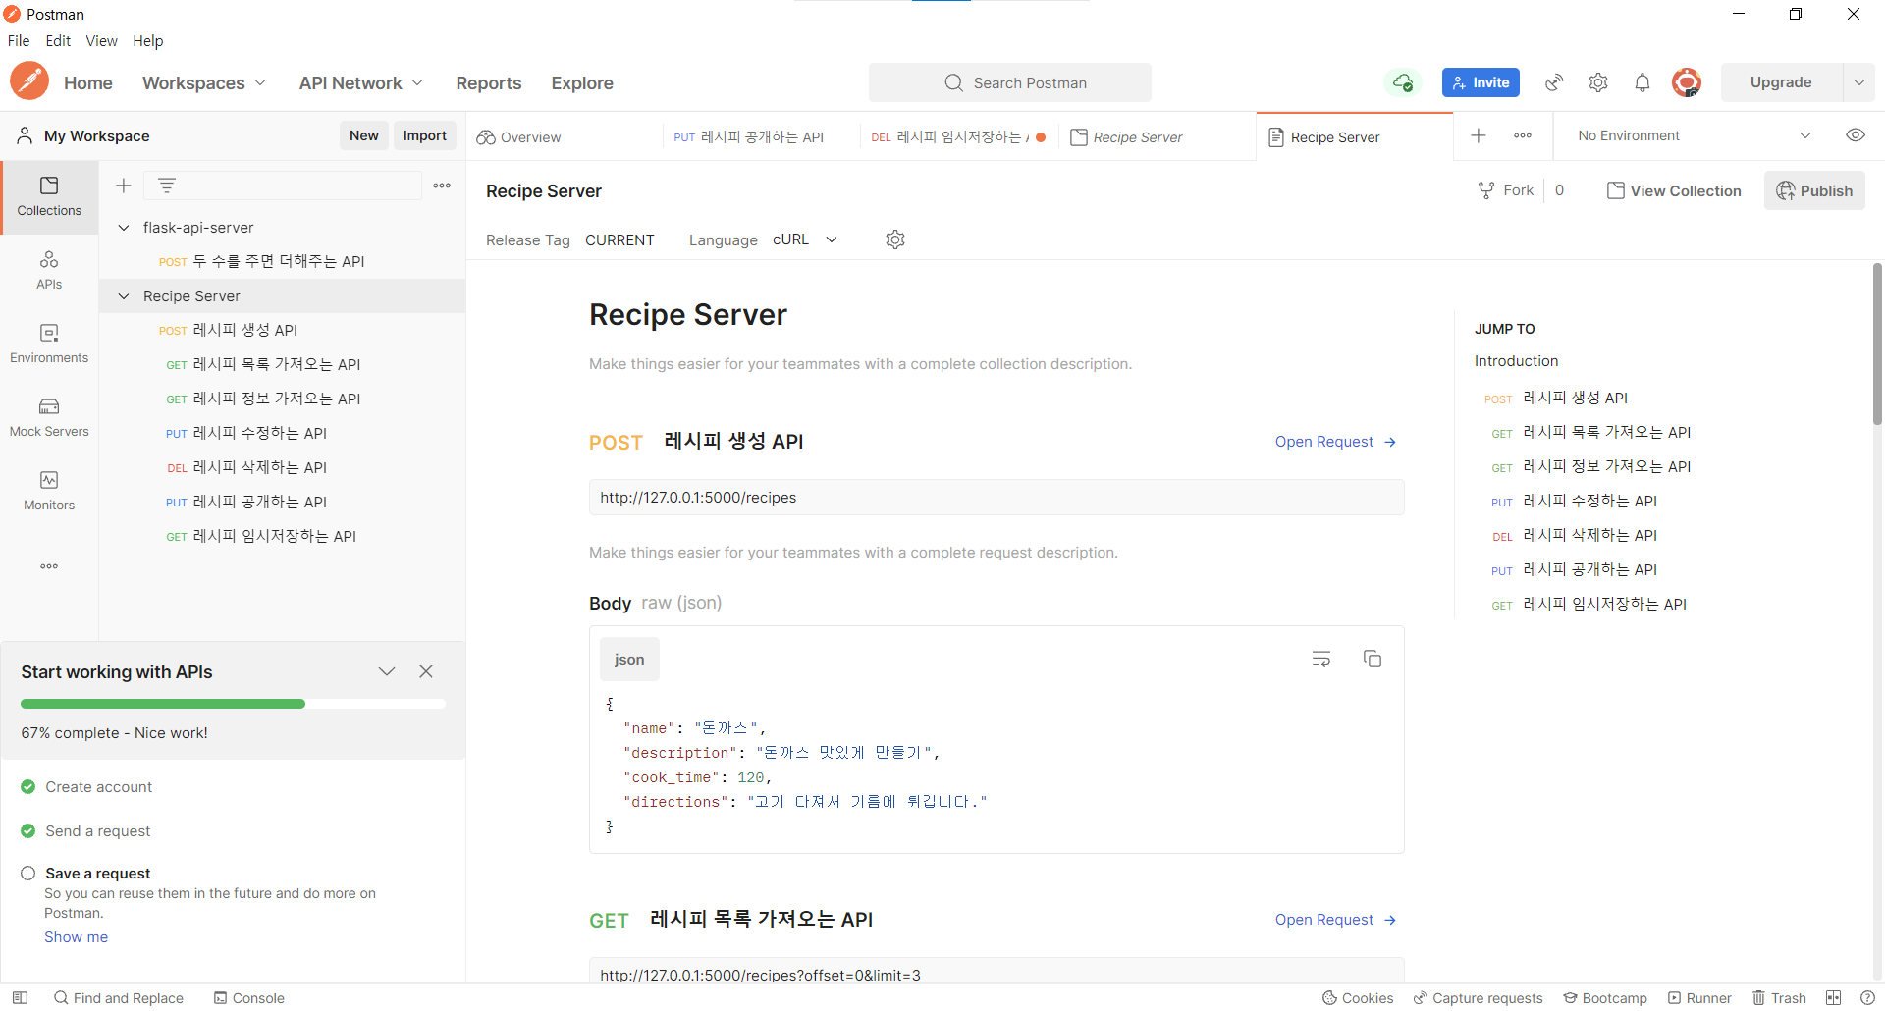Open Trash in status bar

click(1779, 997)
